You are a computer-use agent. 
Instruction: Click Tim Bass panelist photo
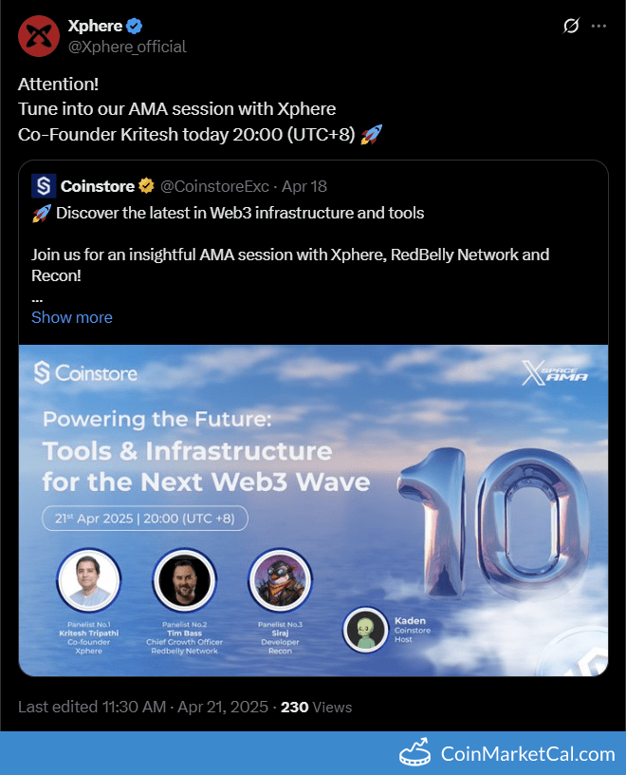[x=185, y=580]
